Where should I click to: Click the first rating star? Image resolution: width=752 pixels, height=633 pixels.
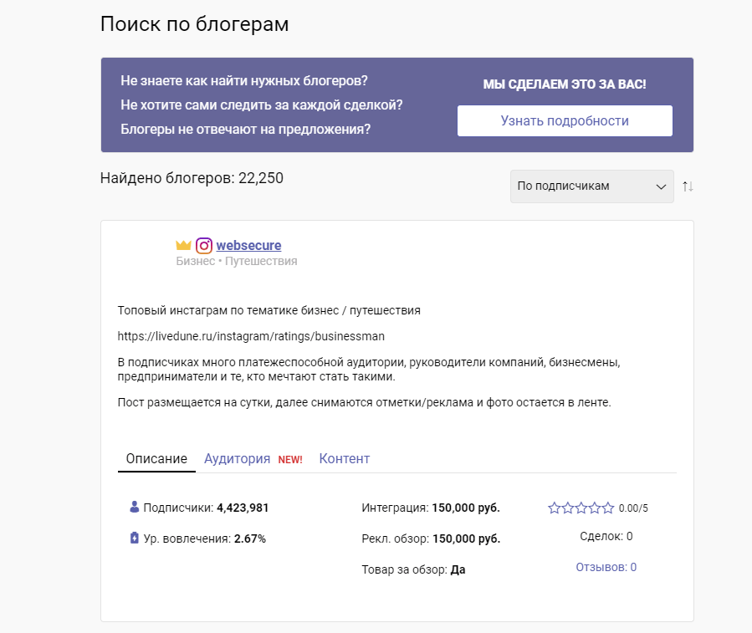(554, 508)
